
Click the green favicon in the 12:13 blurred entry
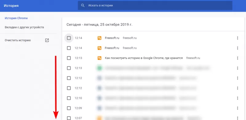99,68
